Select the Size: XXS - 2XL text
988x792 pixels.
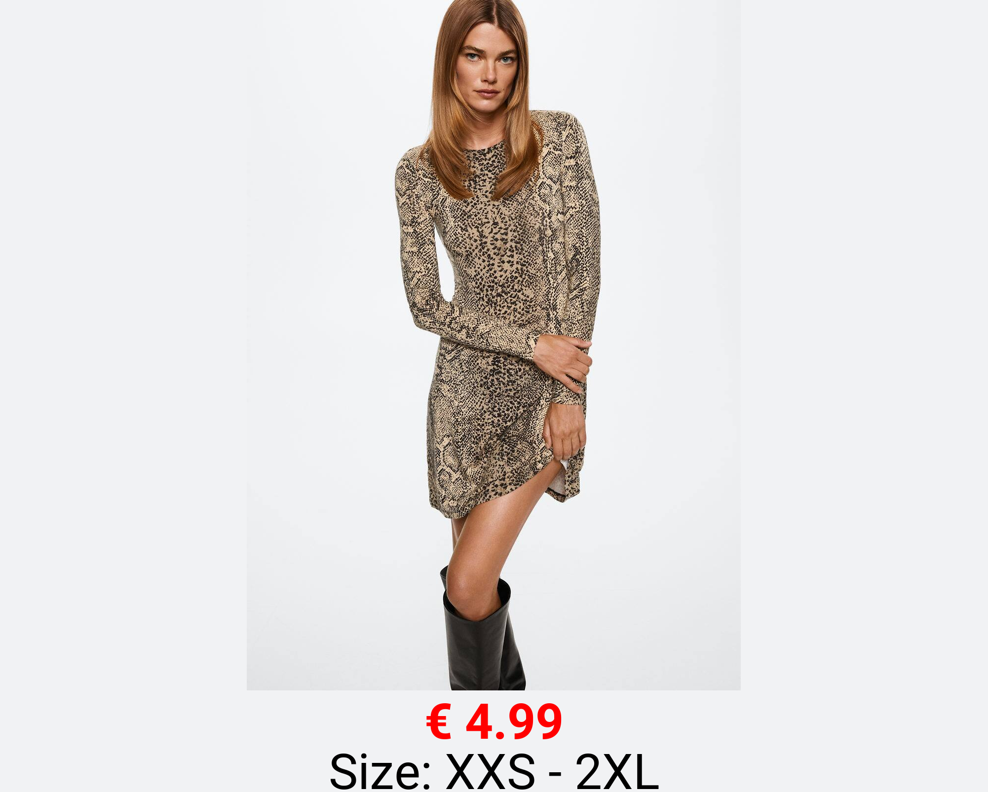tap(494, 772)
